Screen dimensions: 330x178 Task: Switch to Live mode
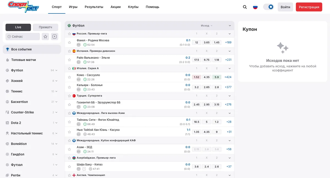tap(18, 27)
